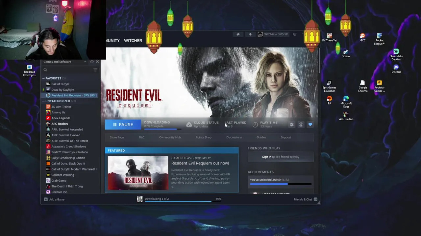This screenshot has width=421, height=236.
Task: Open 'Resident Evil Requiem out now!' headline
Action: (x=200, y=163)
